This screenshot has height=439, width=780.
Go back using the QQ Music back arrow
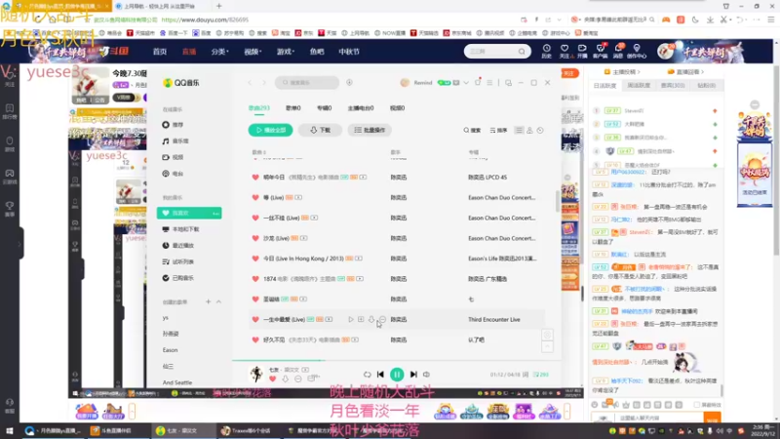[251, 82]
